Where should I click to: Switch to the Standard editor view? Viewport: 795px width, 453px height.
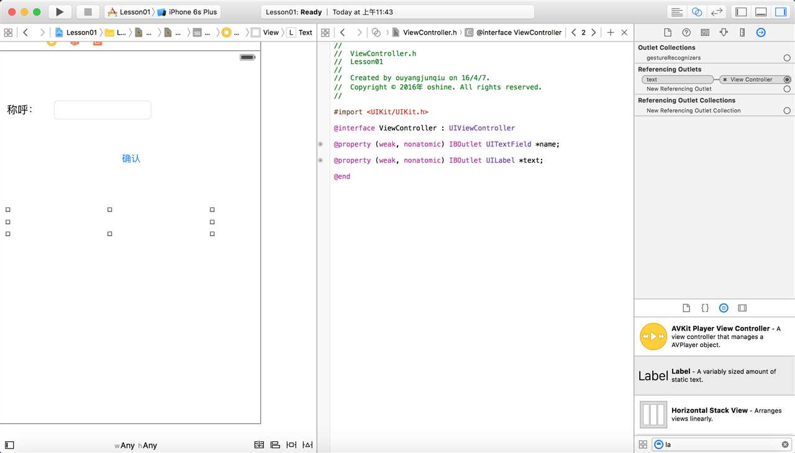677,12
